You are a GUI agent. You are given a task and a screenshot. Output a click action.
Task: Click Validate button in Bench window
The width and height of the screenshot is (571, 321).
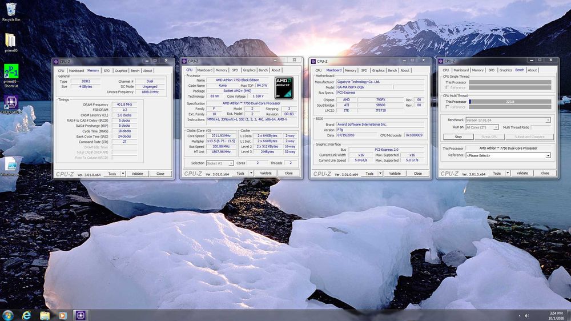[522, 174]
